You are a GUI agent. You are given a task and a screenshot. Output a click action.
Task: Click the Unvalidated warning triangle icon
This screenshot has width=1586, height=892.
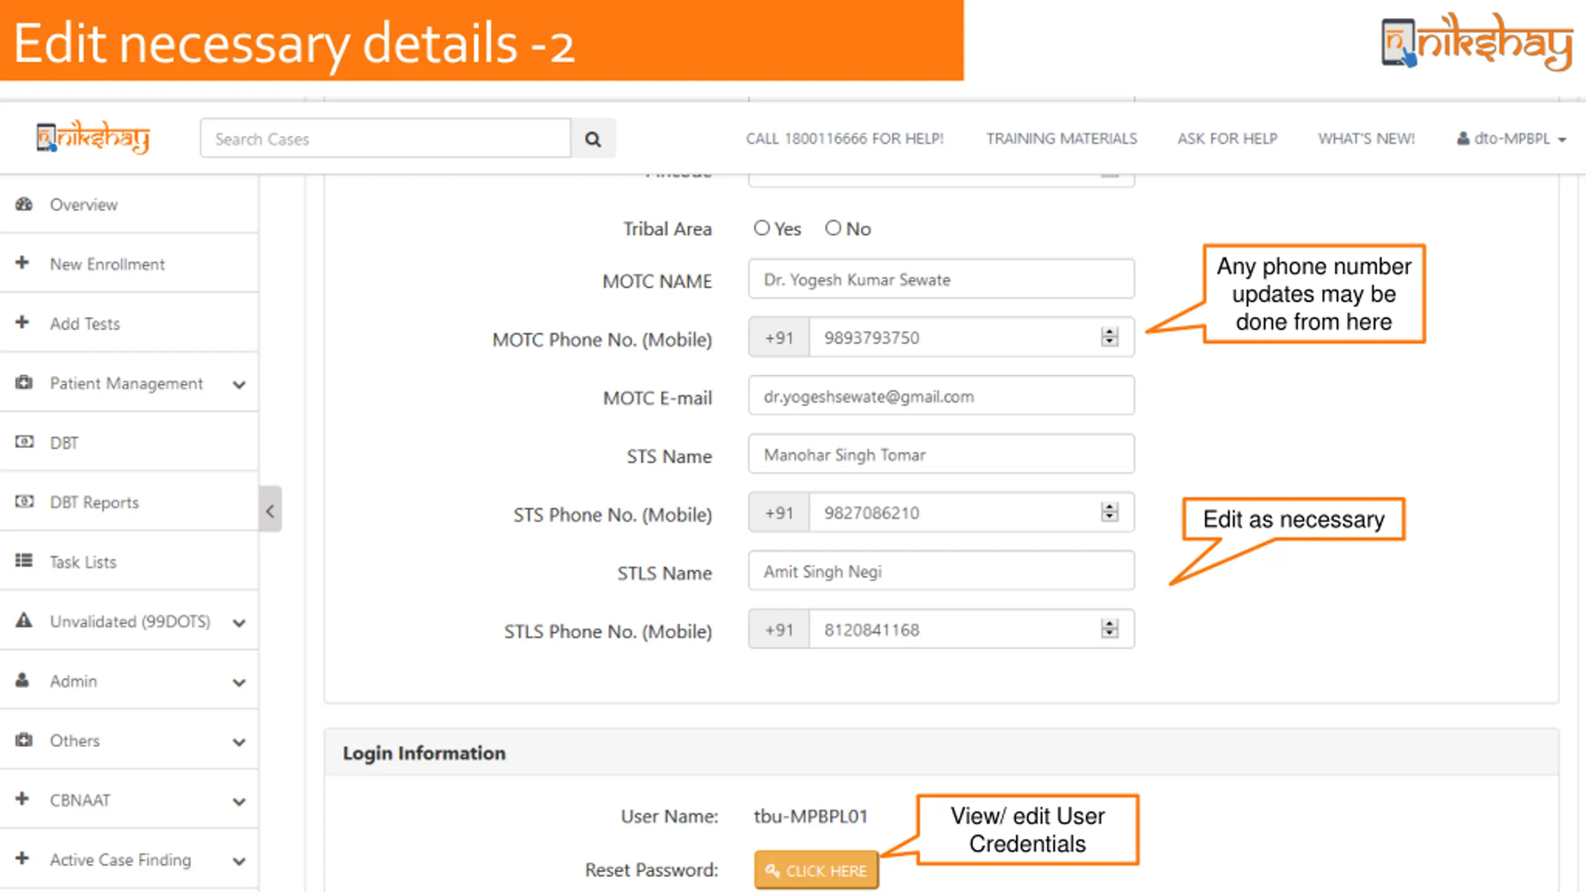pyautogui.click(x=24, y=620)
